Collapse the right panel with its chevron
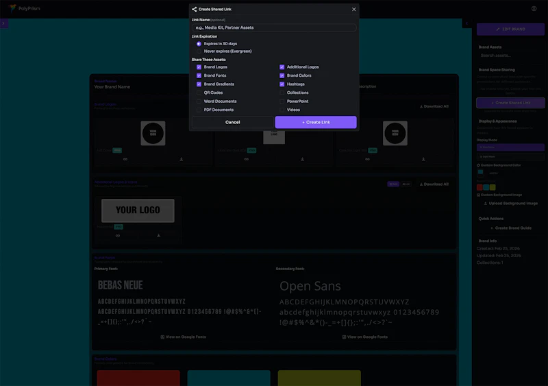The height and width of the screenshot is (386, 548). click(x=466, y=23)
